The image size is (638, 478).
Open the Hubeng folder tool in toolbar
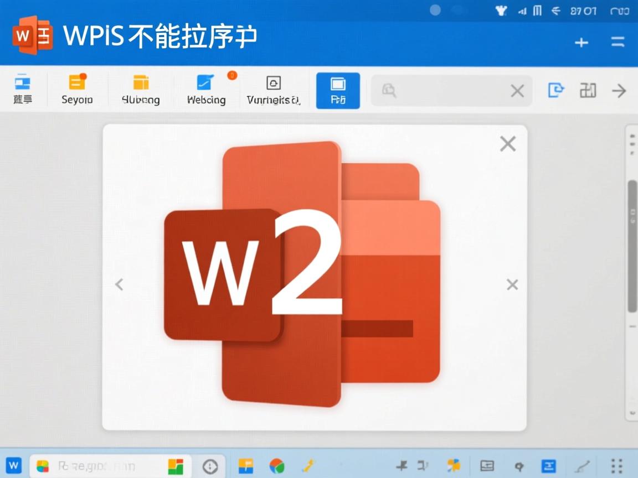click(141, 89)
